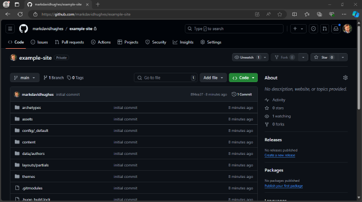Screen dimensions: 362x202
Task: Switch to the Issues tab
Action: tap(39, 42)
